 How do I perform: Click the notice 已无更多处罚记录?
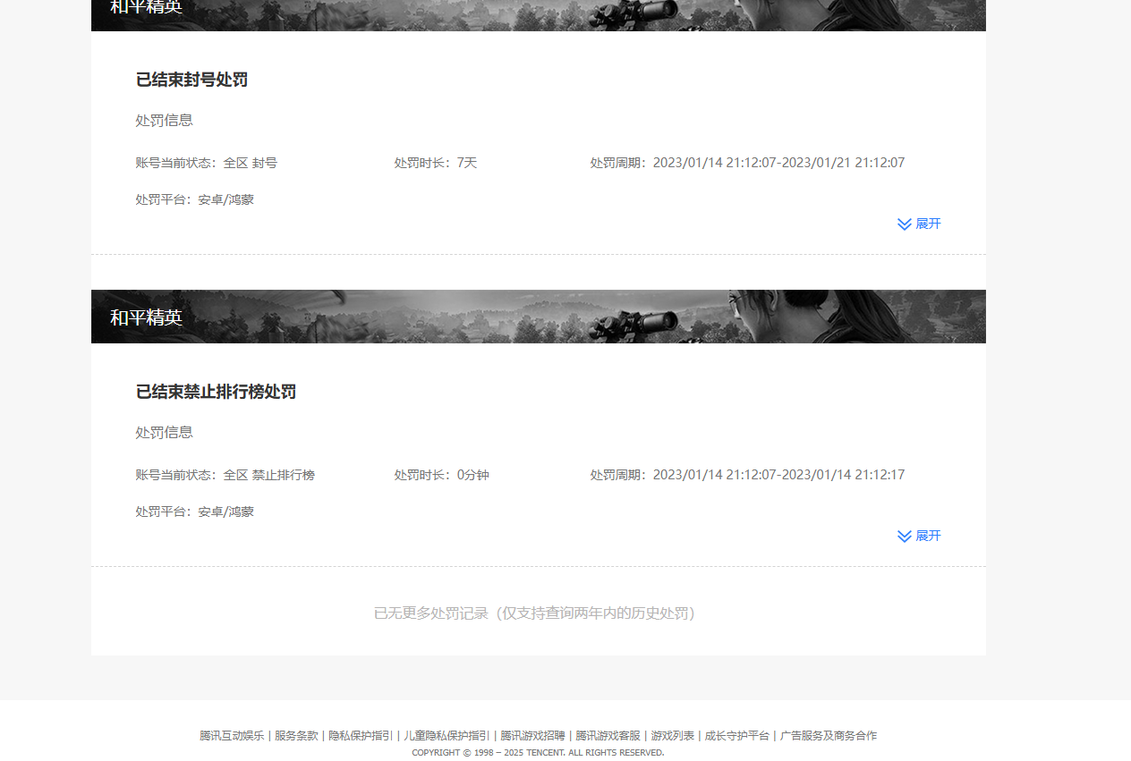[535, 613]
